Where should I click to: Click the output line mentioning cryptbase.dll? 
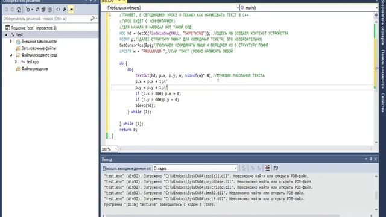point(208,182)
